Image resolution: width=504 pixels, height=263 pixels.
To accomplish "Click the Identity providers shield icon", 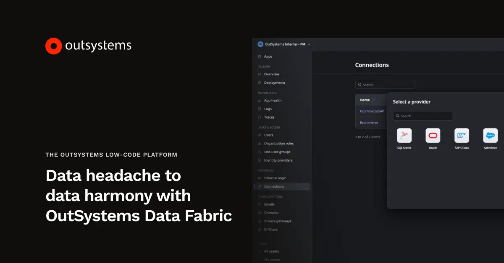I will pos(260,160).
